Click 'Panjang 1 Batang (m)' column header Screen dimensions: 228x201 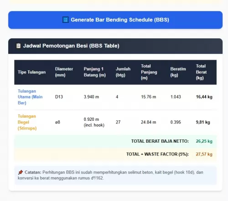(x=95, y=72)
